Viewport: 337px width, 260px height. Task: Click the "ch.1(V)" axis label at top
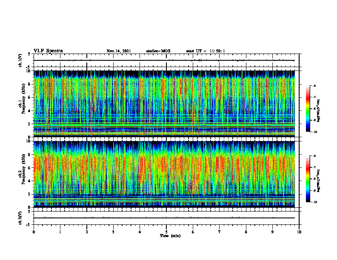point(20,60)
